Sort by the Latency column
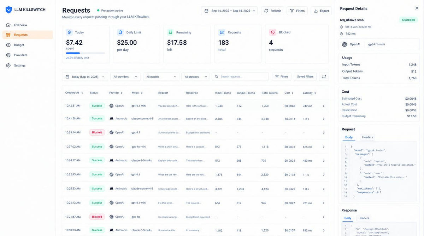 (310, 93)
